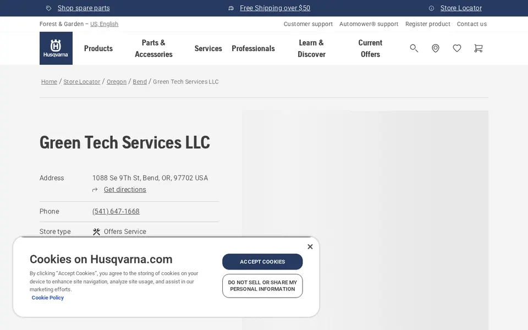The height and width of the screenshot is (330, 528).
Task: Go to Oregon breadcrumb
Action: click(117, 81)
